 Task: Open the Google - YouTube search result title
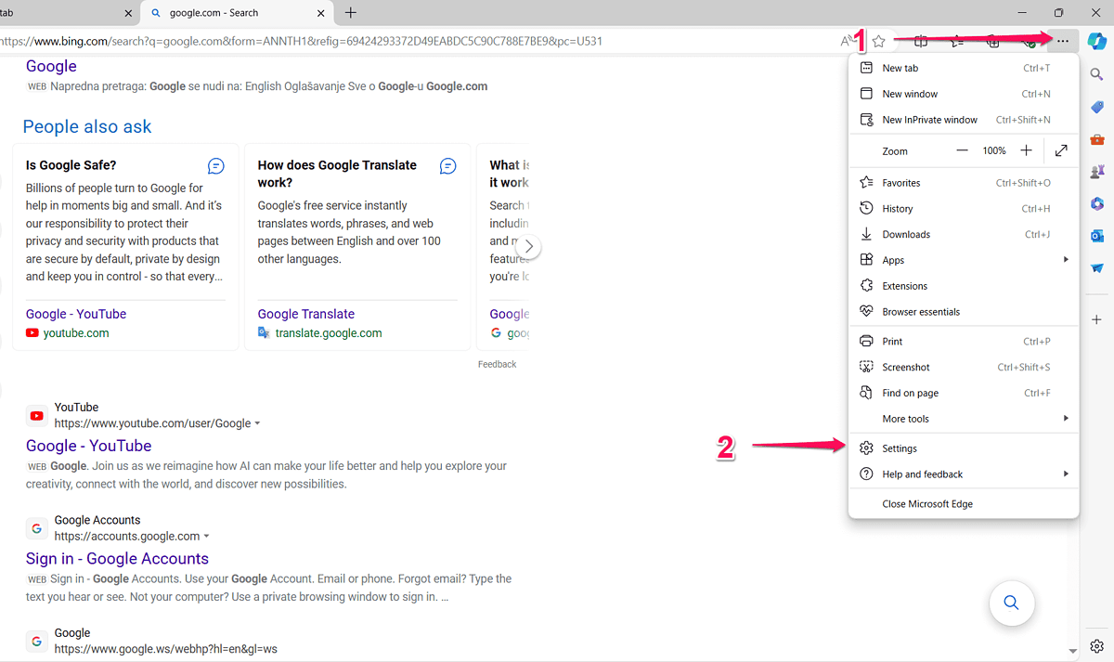[x=88, y=446]
